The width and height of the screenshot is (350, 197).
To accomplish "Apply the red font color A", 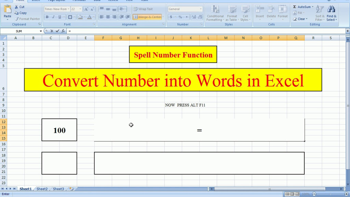I will pos(90,17).
